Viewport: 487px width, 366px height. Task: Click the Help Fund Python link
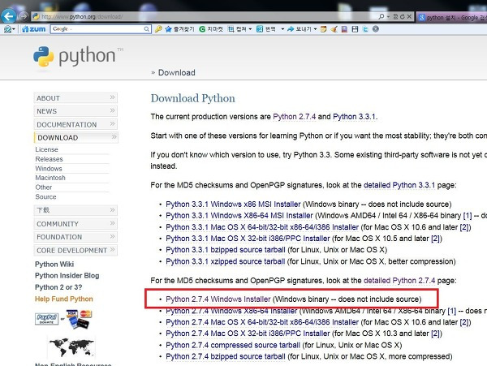click(64, 299)
